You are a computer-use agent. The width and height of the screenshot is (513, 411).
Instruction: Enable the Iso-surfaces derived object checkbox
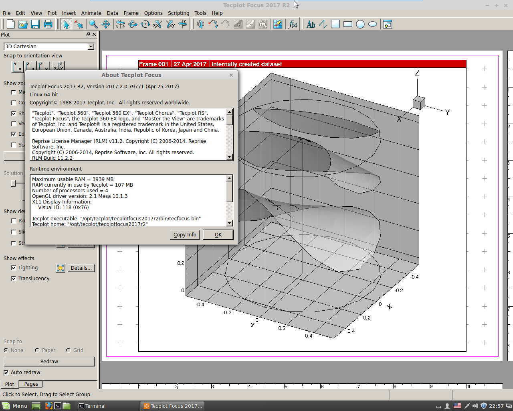click(x=14, y=221)
